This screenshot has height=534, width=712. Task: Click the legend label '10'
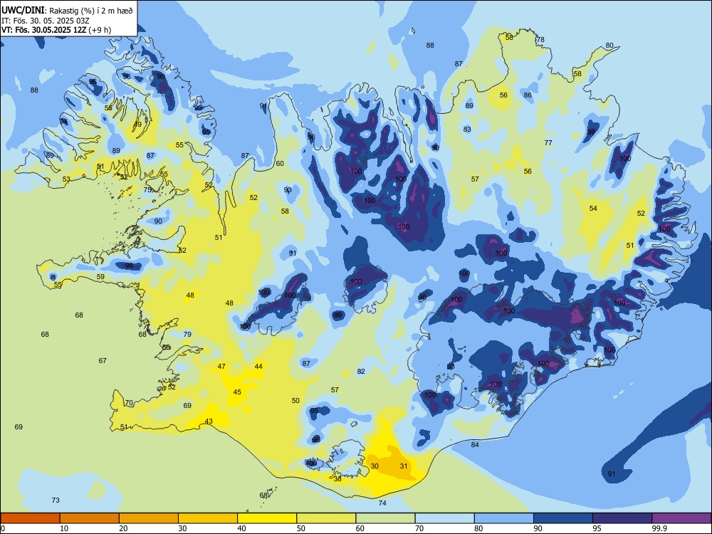pyautogui.click(x=64, y=528)
